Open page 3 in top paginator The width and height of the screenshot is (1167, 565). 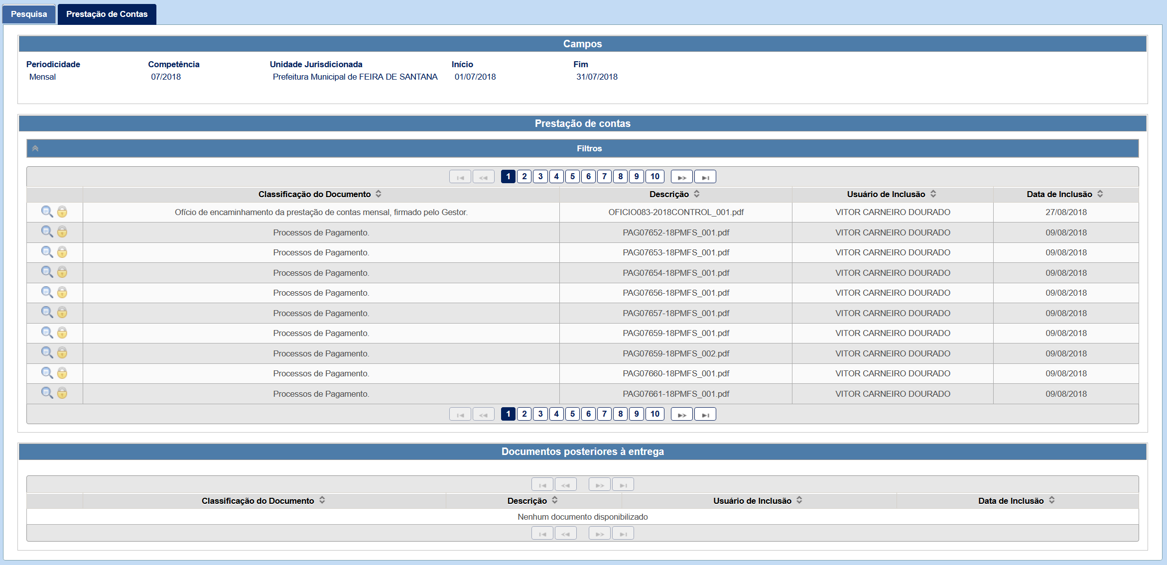(540, 177)
